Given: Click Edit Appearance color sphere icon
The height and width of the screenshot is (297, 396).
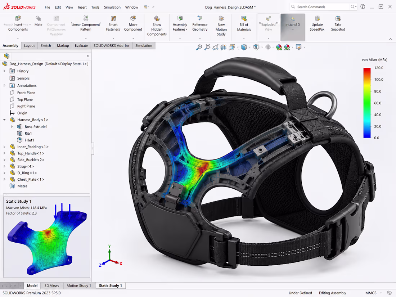Looking at the screenshot, I should 279,47.
